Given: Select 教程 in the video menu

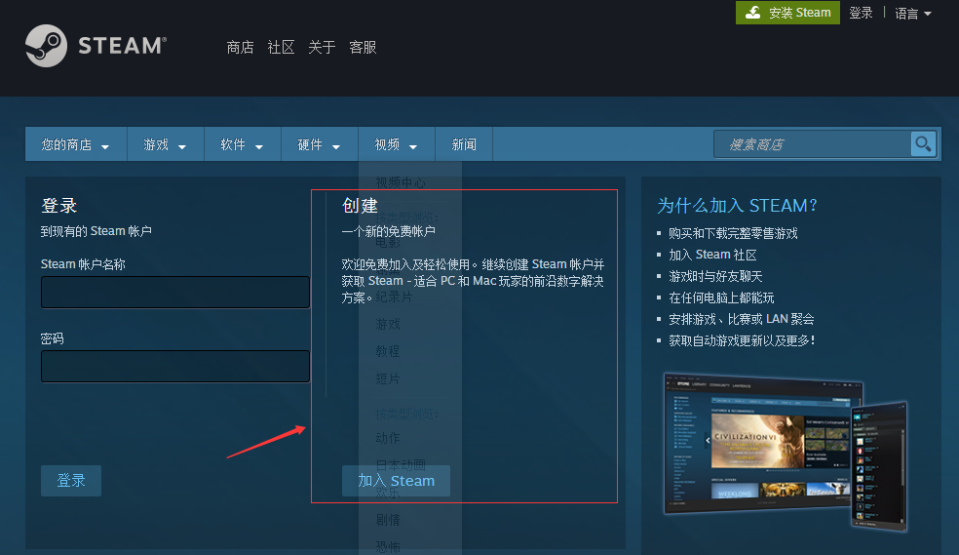Looking at the screenshot, I should 388,351.
